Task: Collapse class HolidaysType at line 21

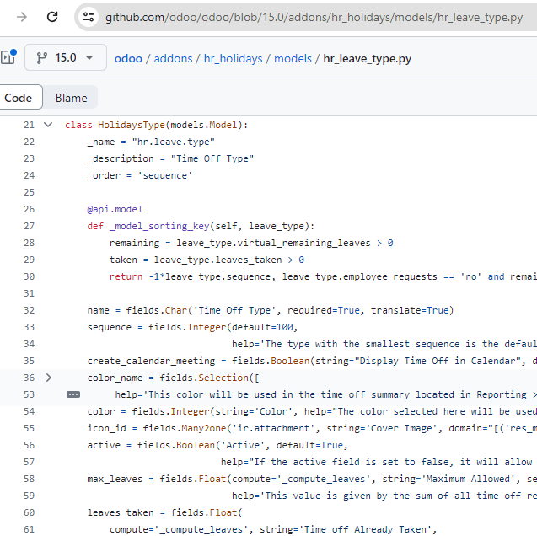Action: [48, 125]
